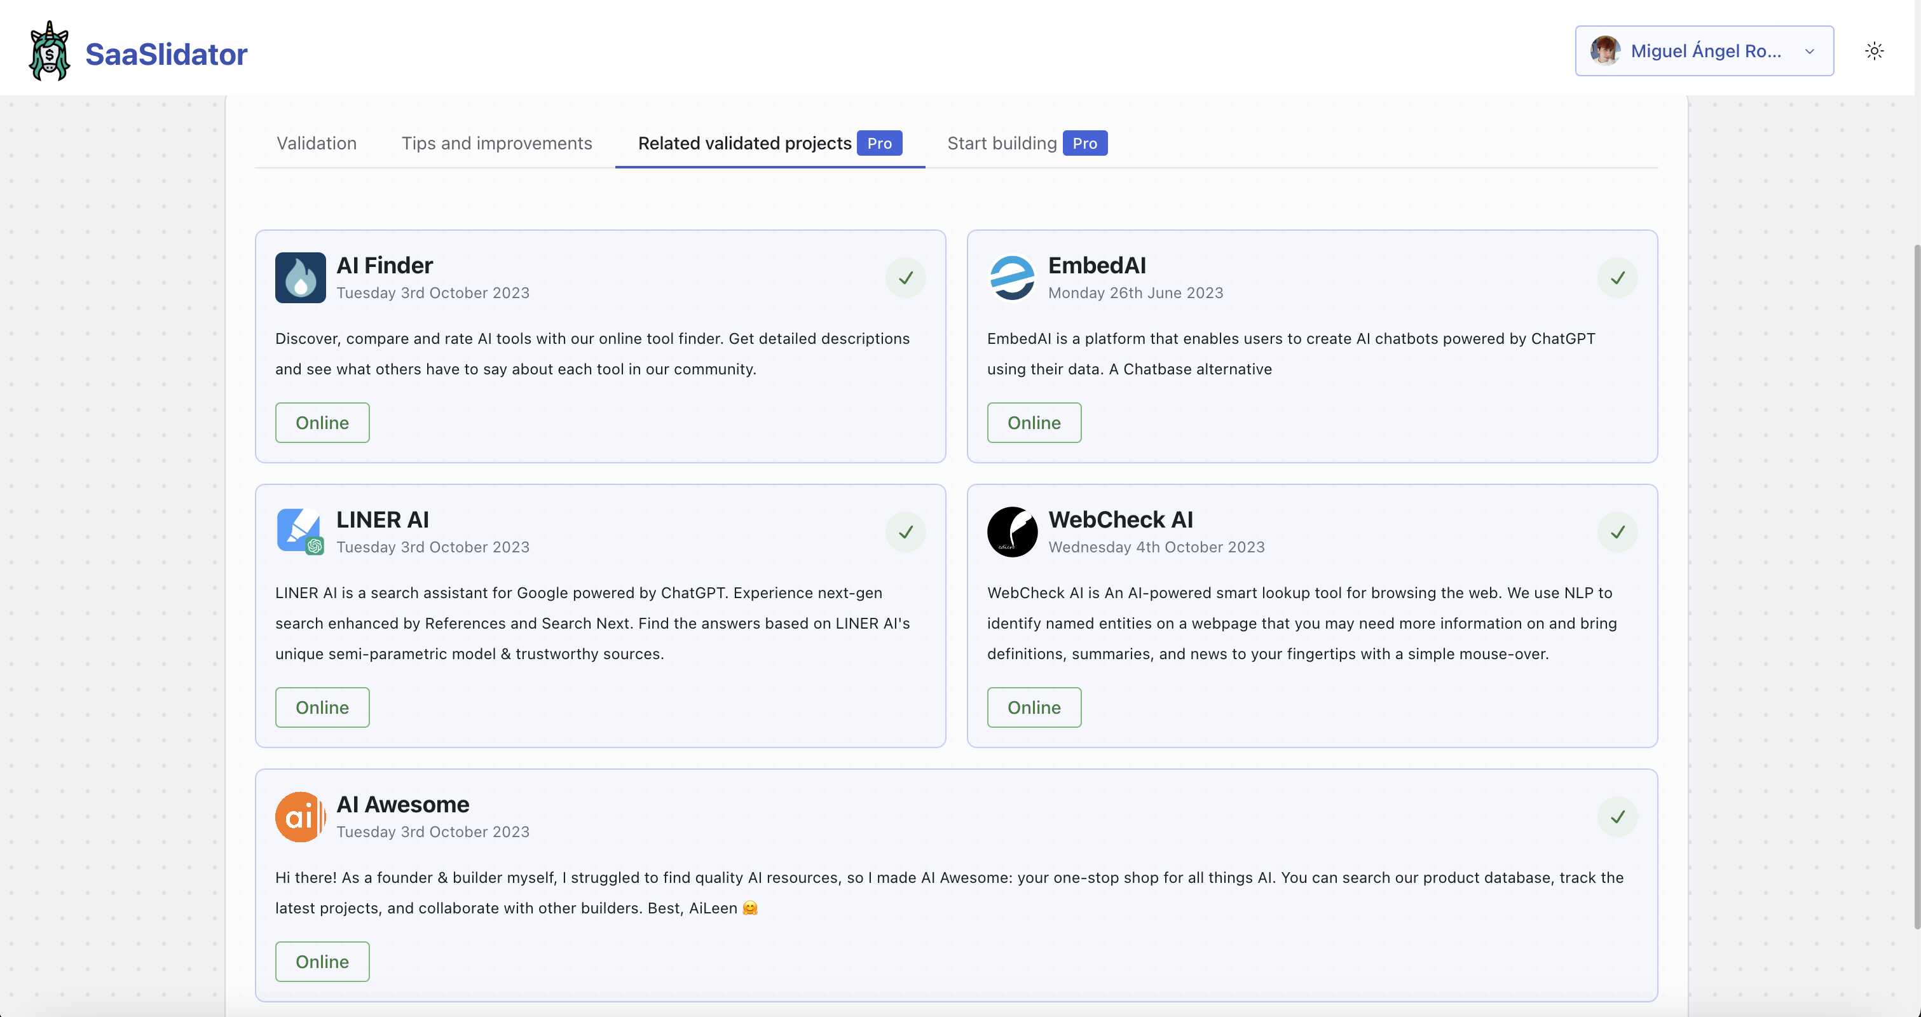Screen dimensions: 1921x1017
Task: Open the EmbedAI project title
Action: (x=1097, y=264)
